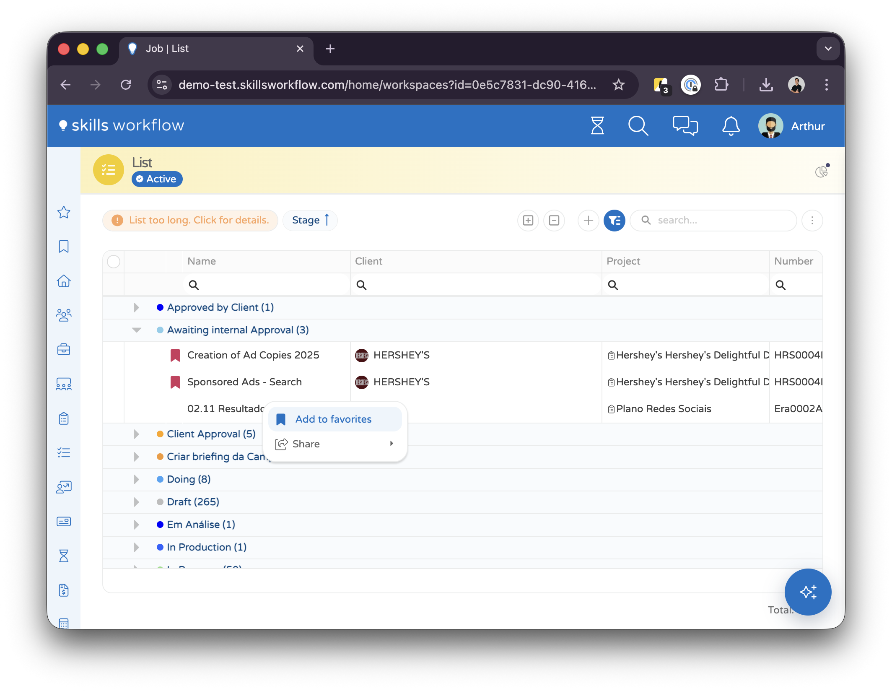Screen dimensions: 892x691
Task: Toggle the select-all circle in table header
Action: coord(114,261)
